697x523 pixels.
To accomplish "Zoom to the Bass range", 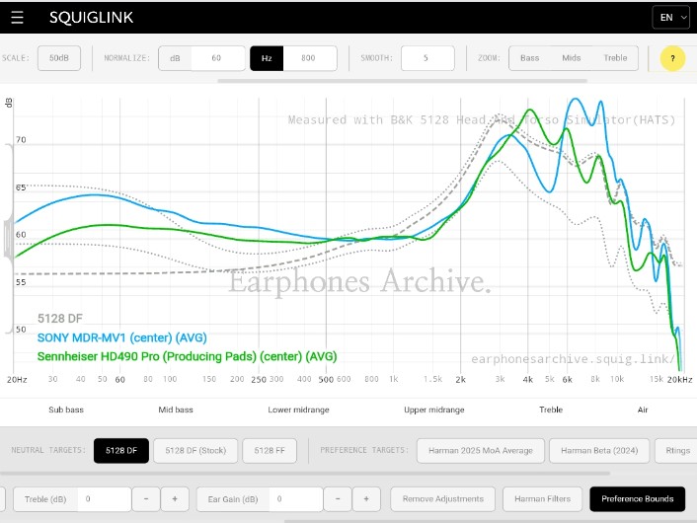I will click(x=529, y=58).
